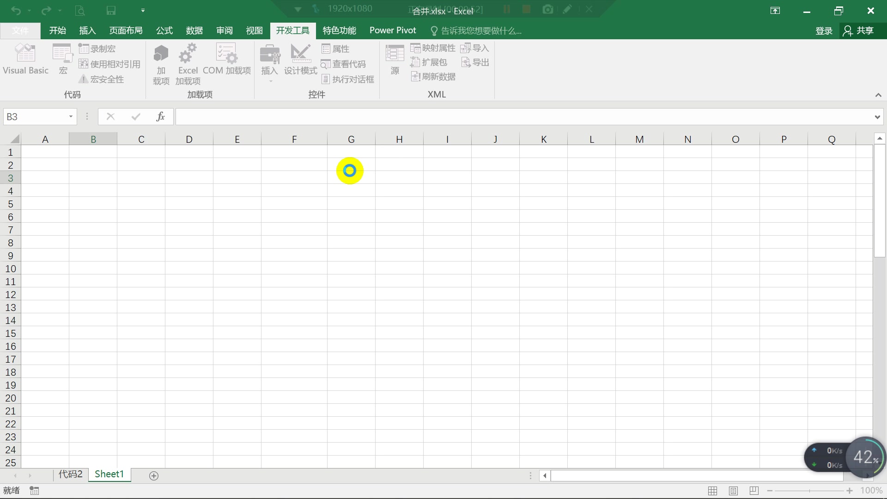Click View Code (查看代码)

coord(343,64)
